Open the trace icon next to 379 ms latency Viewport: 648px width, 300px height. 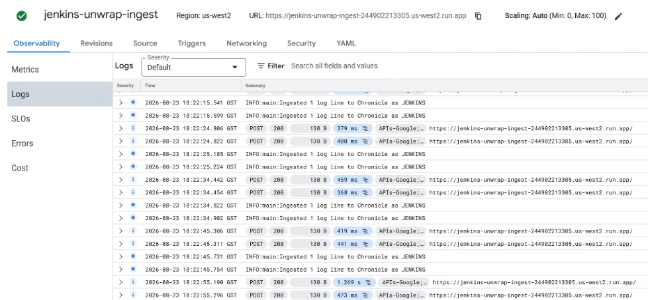tap(365, 128)
